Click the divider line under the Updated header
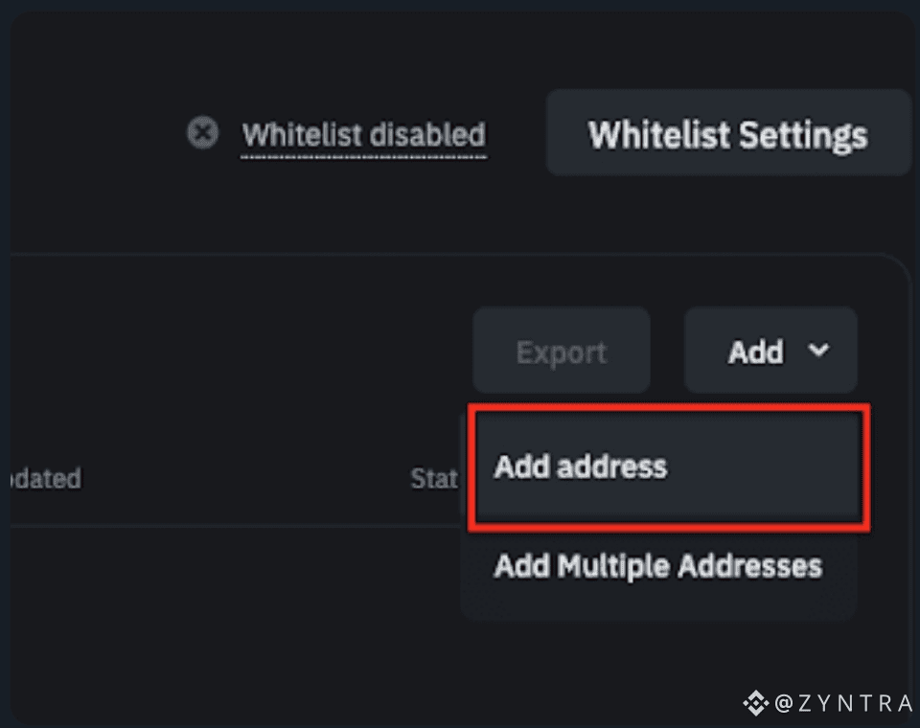Image resolution: width=920 pixels, height=728 pixels. click(x=192, y=526)
